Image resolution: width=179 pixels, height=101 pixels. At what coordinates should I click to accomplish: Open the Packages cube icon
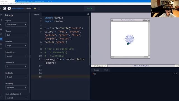coord(1,29)
